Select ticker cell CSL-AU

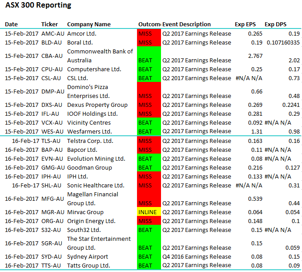(51, 78)
